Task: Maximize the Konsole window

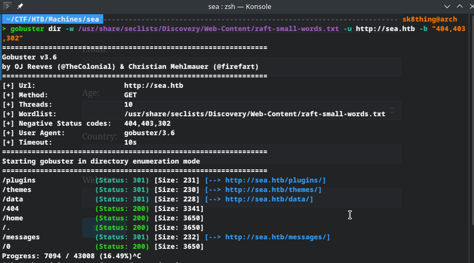Action: pos(459,6)
